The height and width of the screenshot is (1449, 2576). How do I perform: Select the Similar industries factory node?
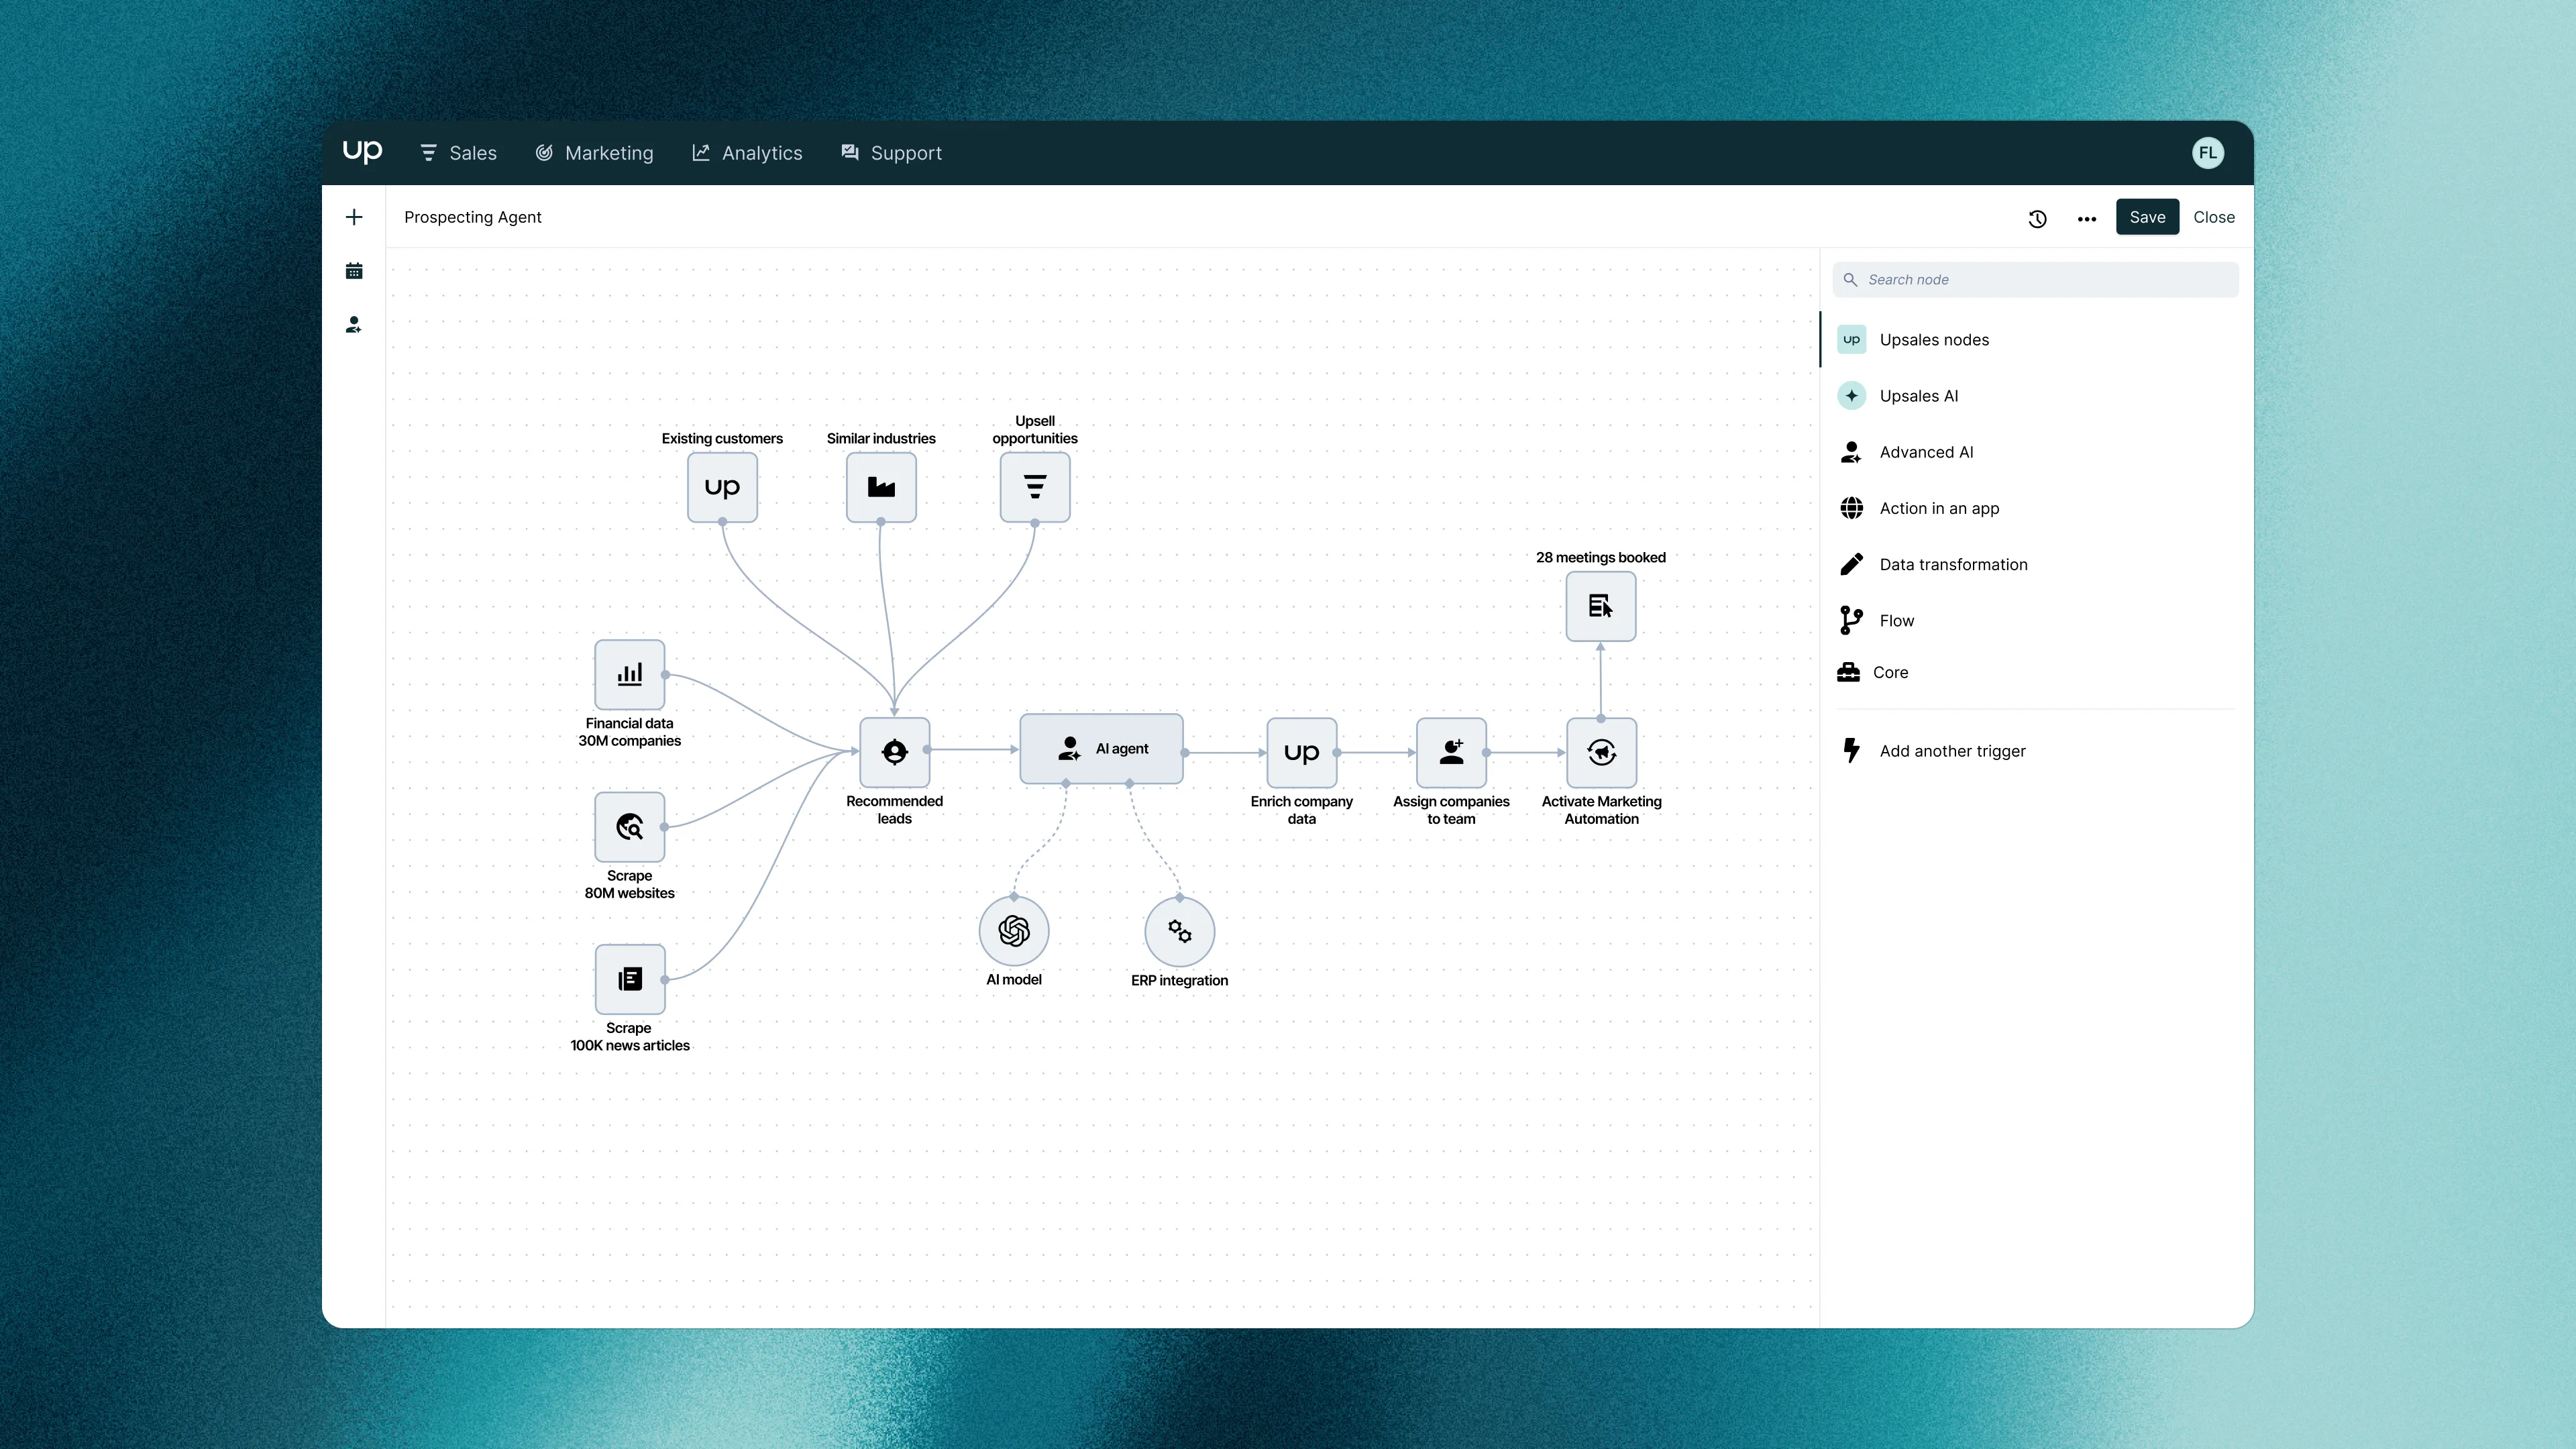(881, 487)
